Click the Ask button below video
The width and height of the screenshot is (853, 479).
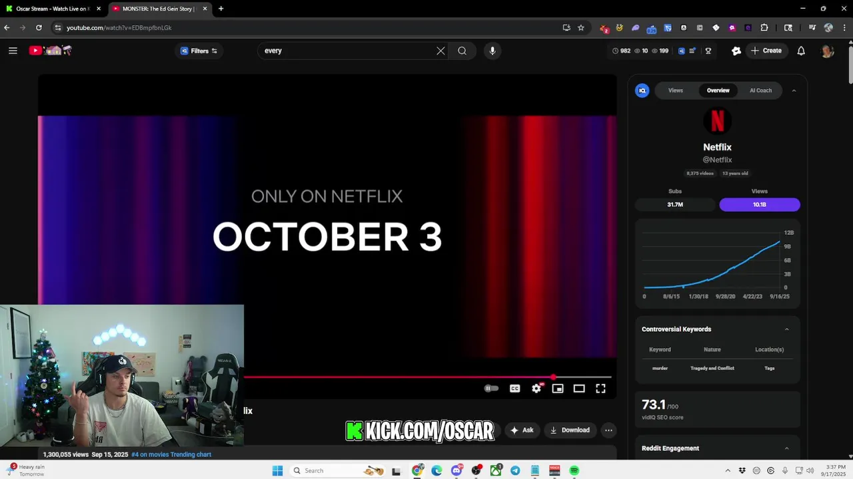522,430
